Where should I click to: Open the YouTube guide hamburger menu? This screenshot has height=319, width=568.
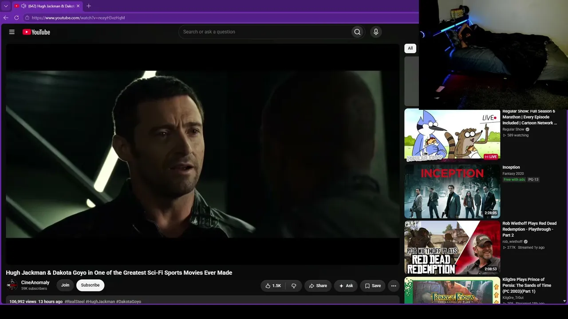12,32
